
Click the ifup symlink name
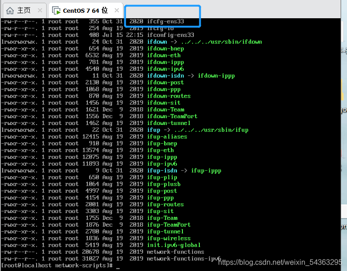(154, 130)
